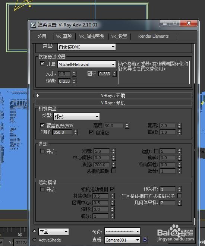Select the 产品 render mode radio button
This screenshot has height=246, width=205.
[x=34, y=231]
